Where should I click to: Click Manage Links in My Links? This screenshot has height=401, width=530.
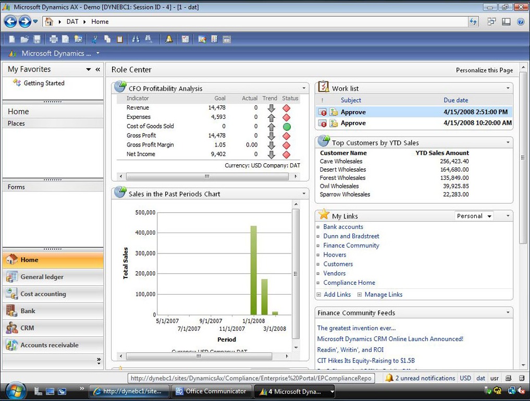click(x=384, y=295)
